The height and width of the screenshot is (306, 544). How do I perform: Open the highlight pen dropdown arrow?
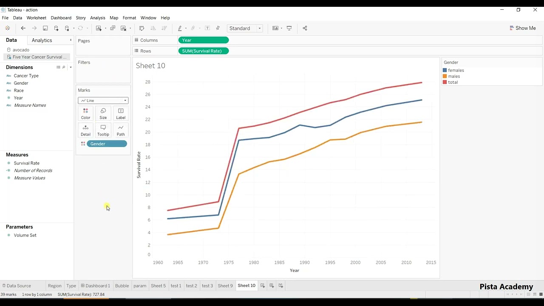(x=186, y=28)
